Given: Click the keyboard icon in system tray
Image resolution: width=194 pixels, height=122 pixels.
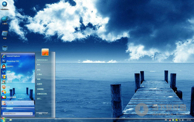Looking at the screenshot, I should point(166,120).
